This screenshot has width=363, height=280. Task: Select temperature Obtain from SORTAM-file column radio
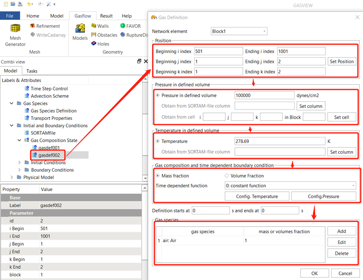click(158, 152)
